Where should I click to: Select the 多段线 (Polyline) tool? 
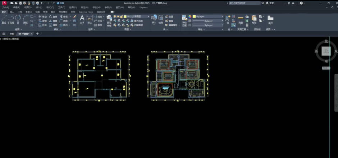coord(11,19)
